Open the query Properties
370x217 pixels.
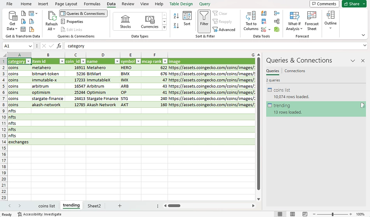72,22
